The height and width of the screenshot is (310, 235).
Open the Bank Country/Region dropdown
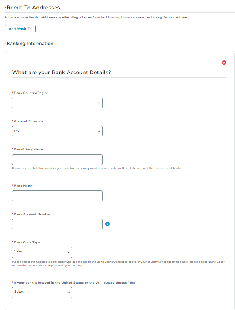[x=57, y=103]
